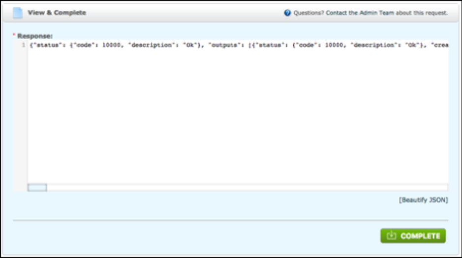This screenshot has height=258, width=462.
Task: Click the "Response:" field label
Action: point(35,36)
